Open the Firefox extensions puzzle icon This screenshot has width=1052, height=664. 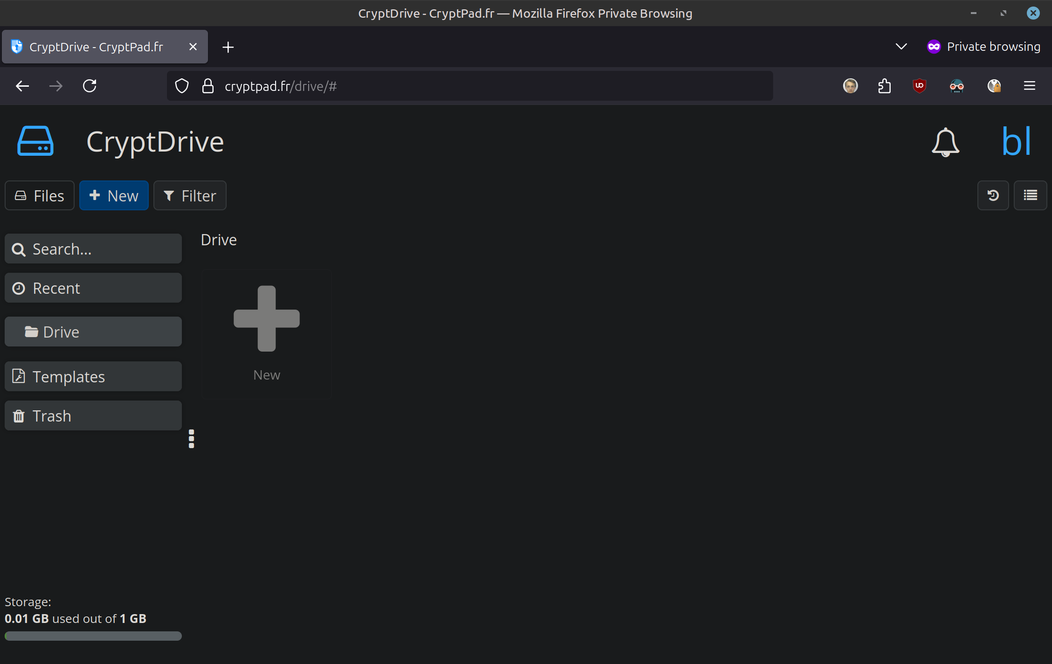coord(885,86)
